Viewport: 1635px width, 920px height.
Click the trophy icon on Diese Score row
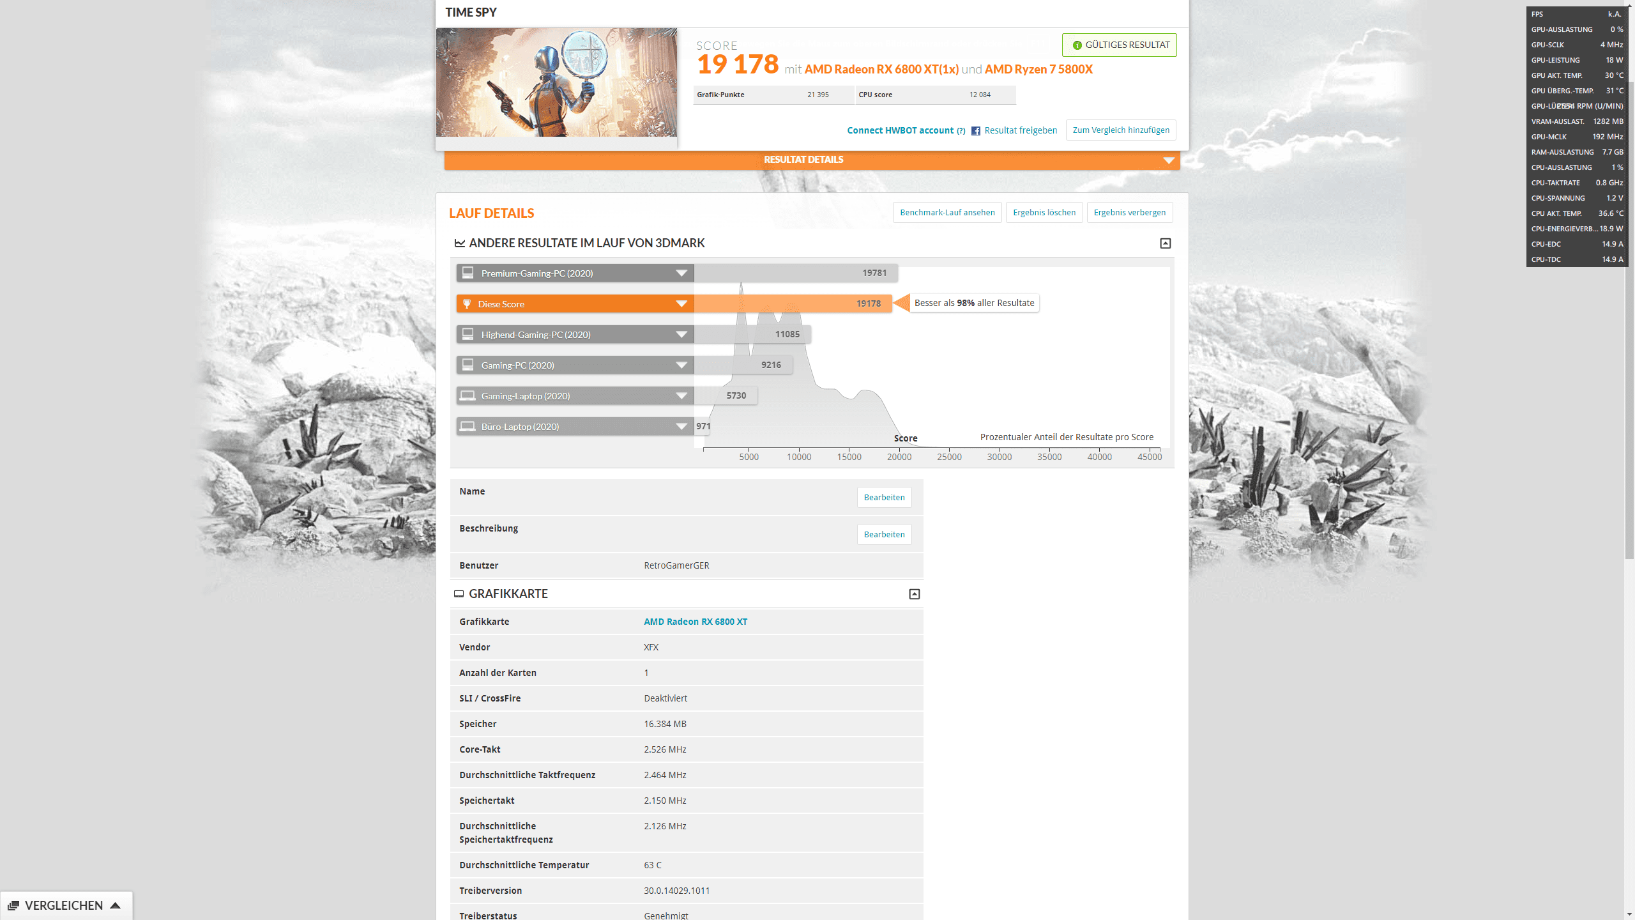[467, 304]
